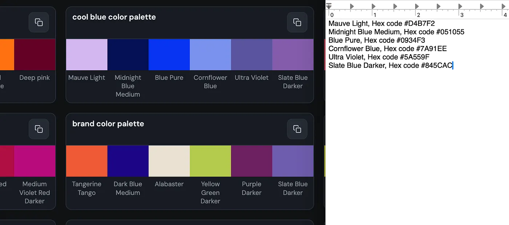Screen dimensions: 509x225
Task: Pick the Cornflower Blue swatch
Action: [211, 55]
